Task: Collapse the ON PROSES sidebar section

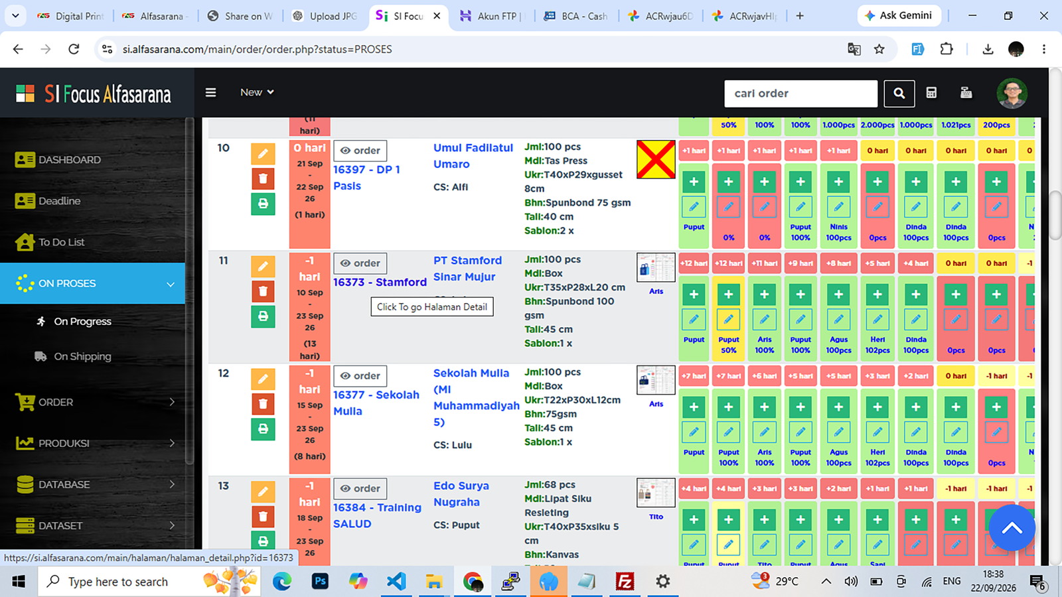Action: click(92, 283)
